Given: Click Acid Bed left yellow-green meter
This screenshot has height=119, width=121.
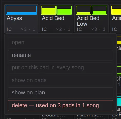Looking at the screenshot, I should pyautogui.click(x=48, y=10).
